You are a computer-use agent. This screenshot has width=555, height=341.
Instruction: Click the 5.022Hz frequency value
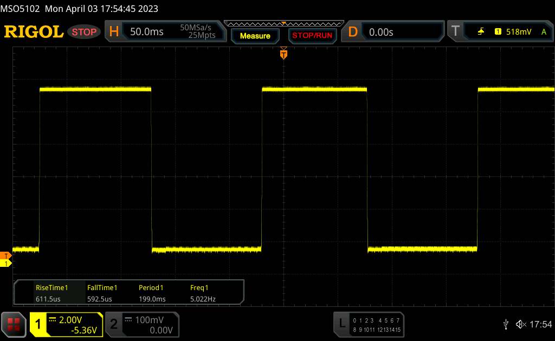[x=203, y=299]
